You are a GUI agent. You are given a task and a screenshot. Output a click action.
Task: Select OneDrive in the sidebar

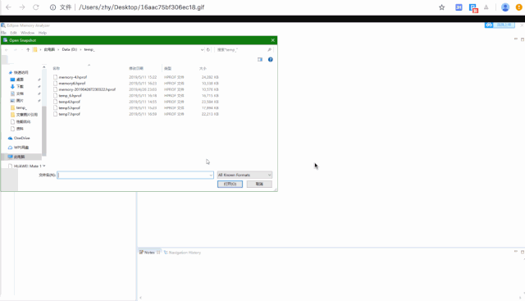coord(22,138)
